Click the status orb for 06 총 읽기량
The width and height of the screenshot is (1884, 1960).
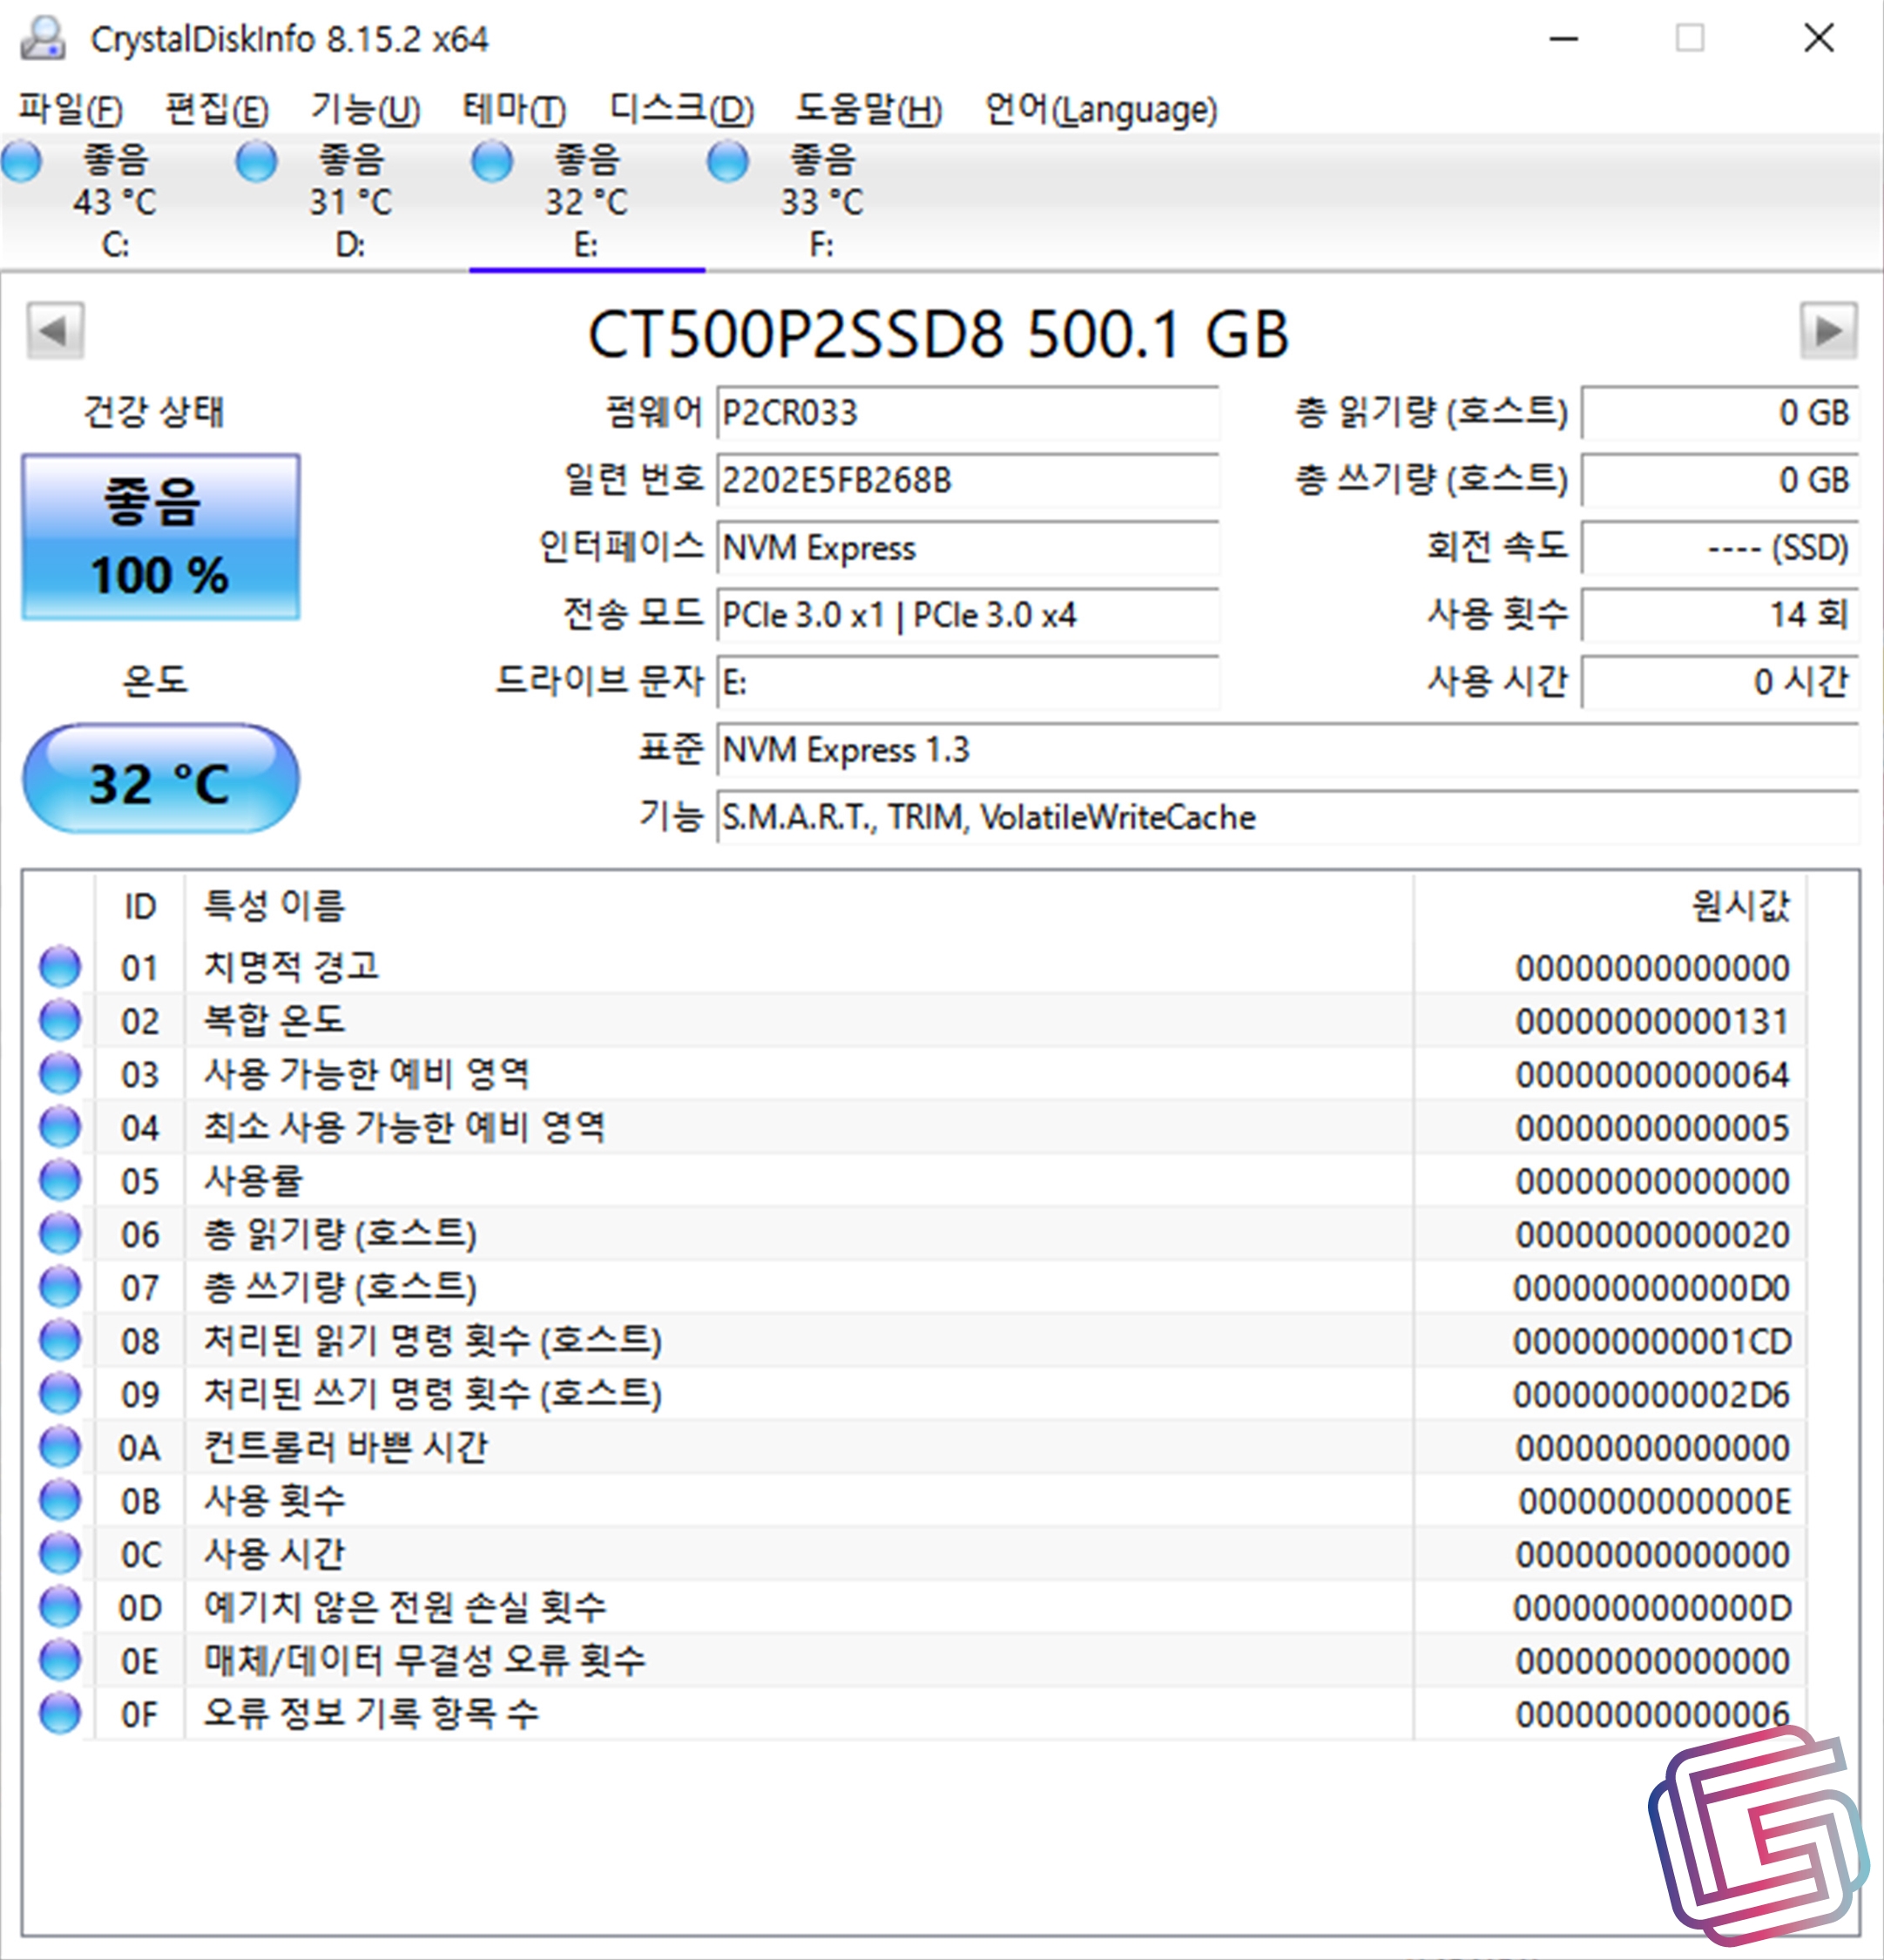click(x=60, y=1233)
